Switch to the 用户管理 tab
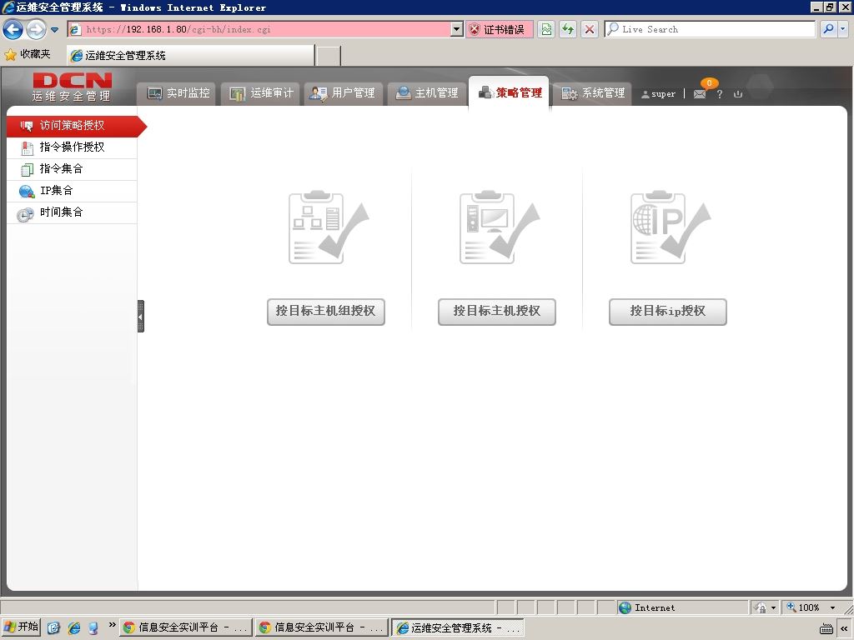 [343, 93]
